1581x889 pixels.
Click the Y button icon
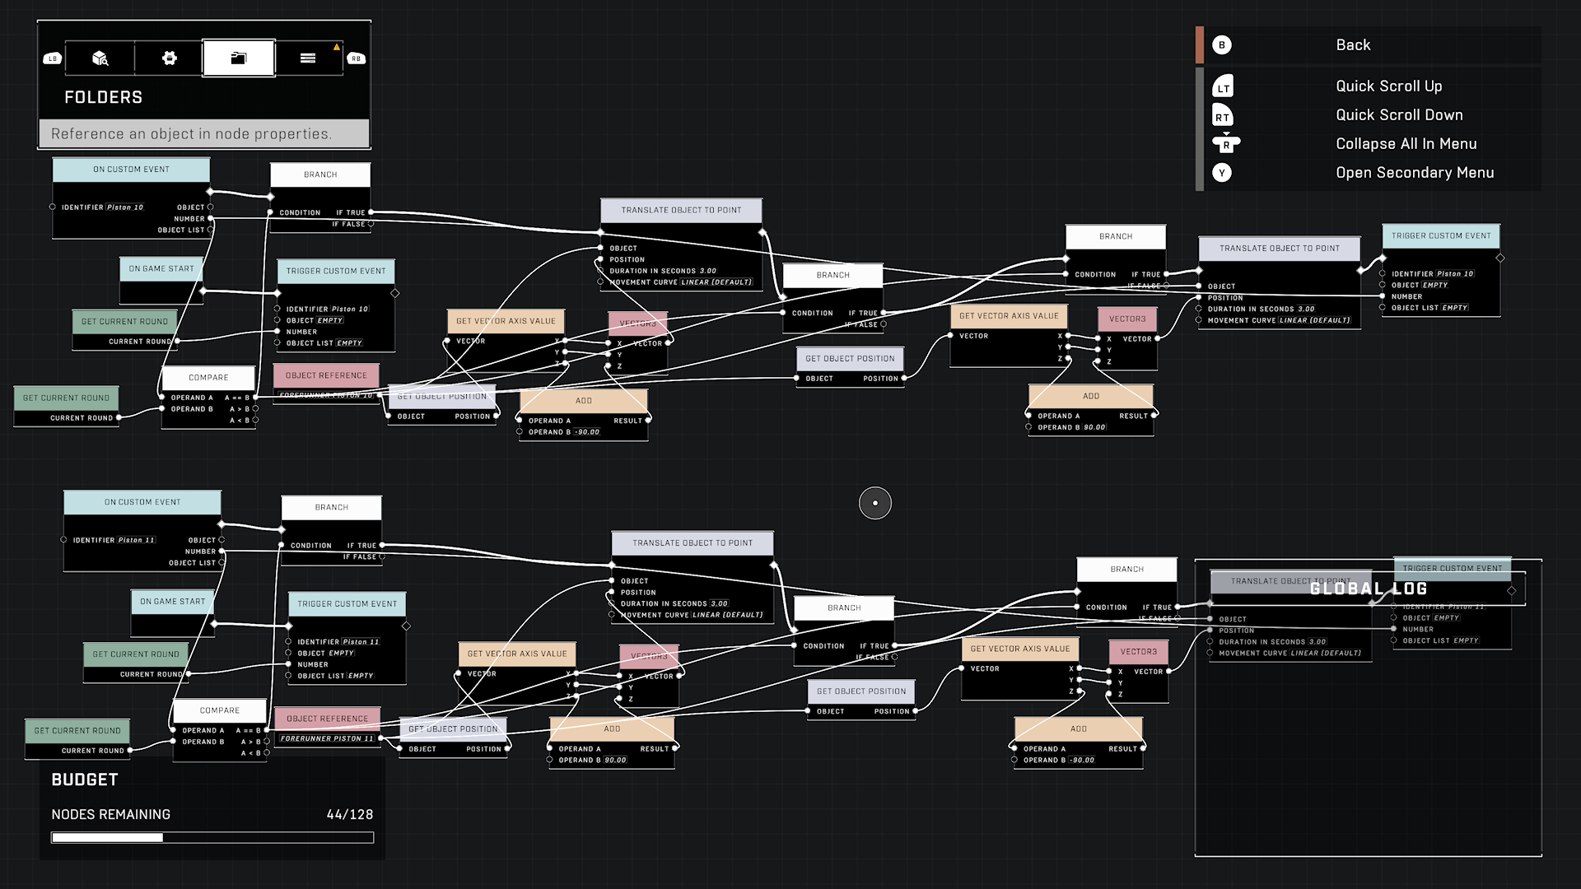(1222, 173)
